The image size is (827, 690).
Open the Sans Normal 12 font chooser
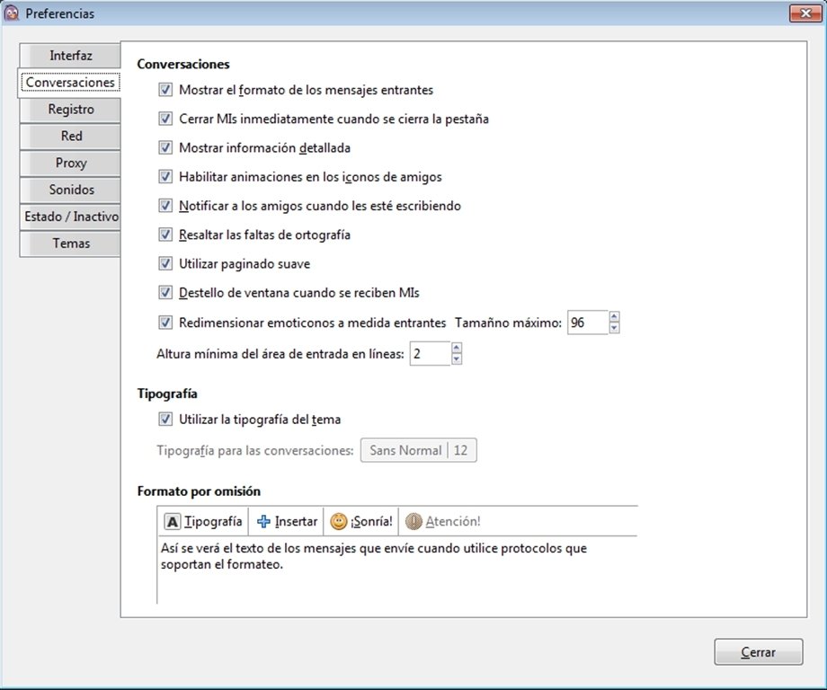click(x=418, y=450)
